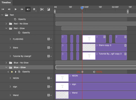
Task: Advance to the next frame
Action: [22, 9]
